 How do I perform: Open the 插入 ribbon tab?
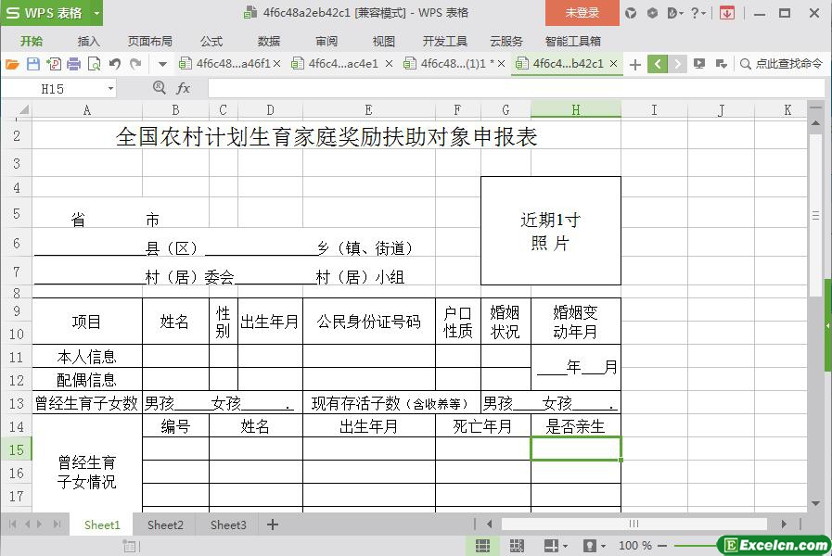[x=88, y=41]
